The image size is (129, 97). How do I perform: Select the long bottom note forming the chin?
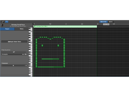(50, 67)
